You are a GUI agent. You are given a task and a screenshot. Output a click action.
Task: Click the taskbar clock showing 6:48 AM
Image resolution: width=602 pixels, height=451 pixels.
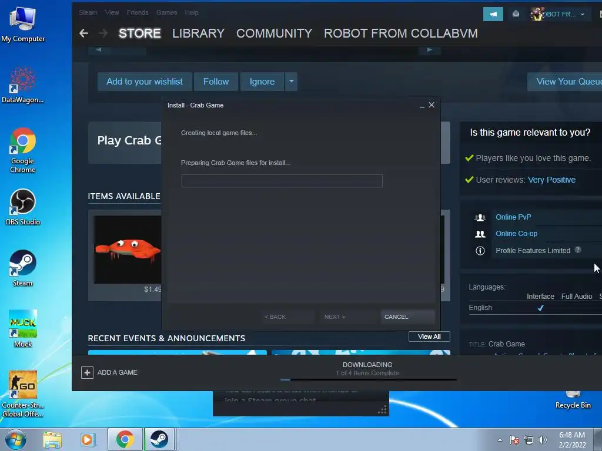coord(572,439)
